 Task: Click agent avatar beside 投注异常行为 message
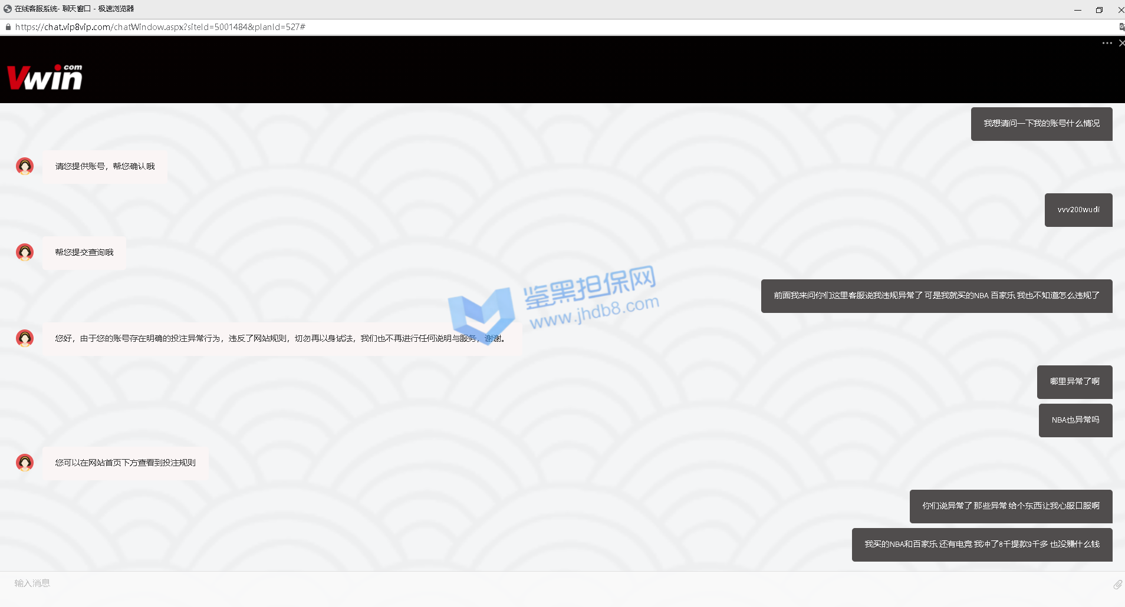(25, 338)
